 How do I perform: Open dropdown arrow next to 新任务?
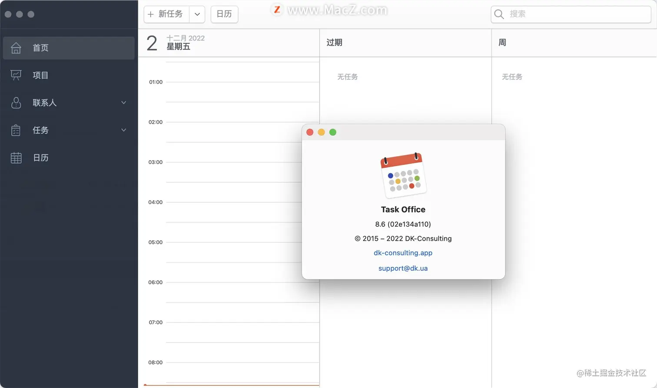pyautogui.click(x=197, y=14)
